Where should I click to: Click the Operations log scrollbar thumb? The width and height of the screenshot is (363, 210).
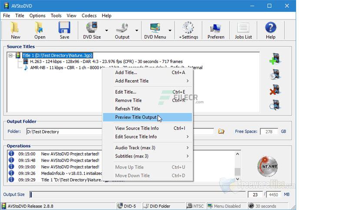click(x=238, y=172)
